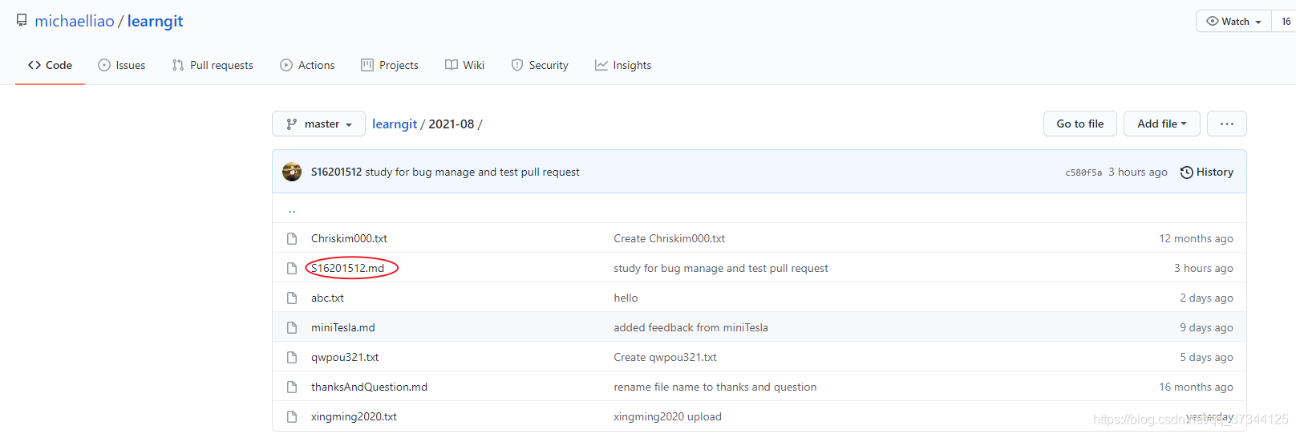Switch to the Security tab

(540, 65)
